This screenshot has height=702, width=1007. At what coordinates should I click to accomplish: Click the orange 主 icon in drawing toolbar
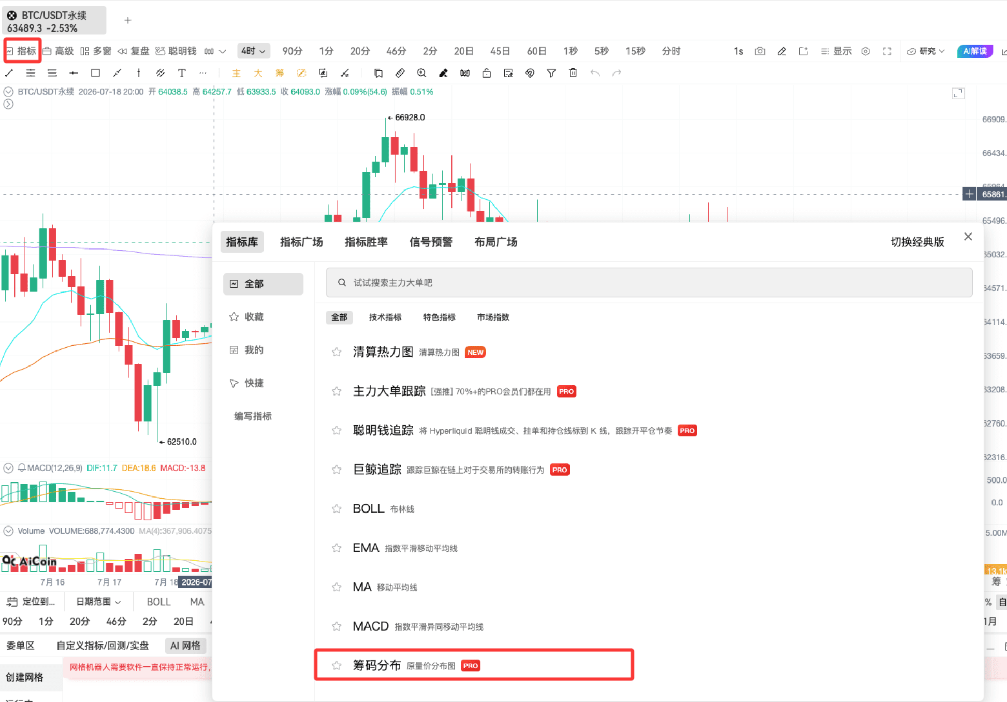[236, 73]
